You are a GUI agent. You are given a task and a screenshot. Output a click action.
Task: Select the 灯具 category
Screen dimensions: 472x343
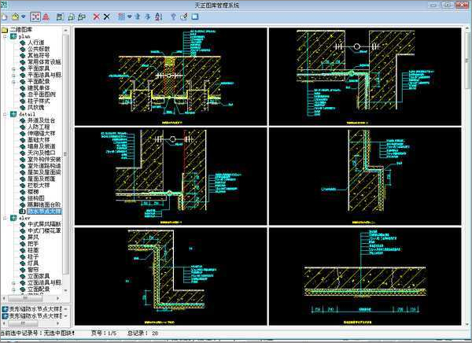point(33,264)
